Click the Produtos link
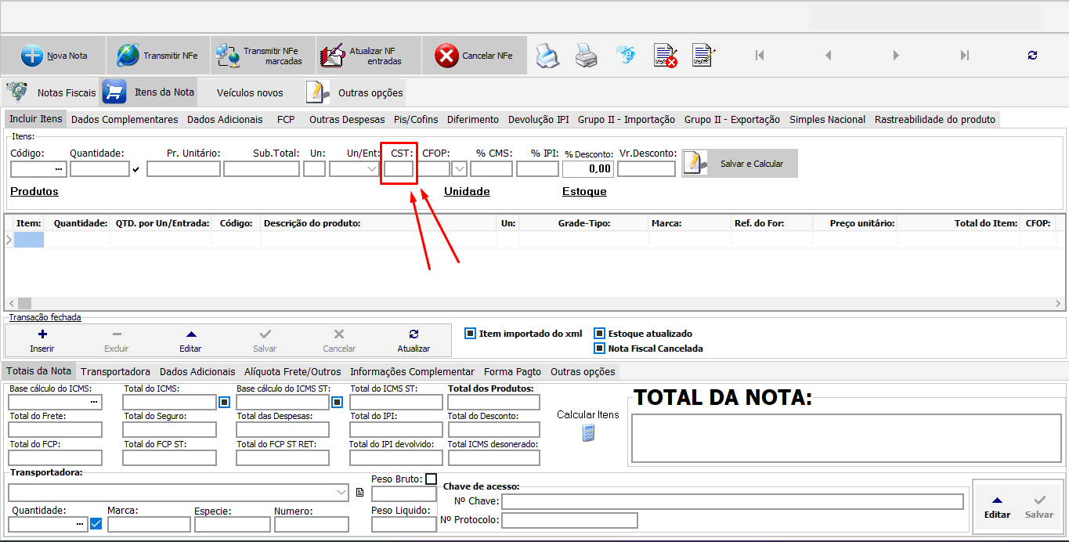This screenshot has height=542, width=1069. point(34,190)
